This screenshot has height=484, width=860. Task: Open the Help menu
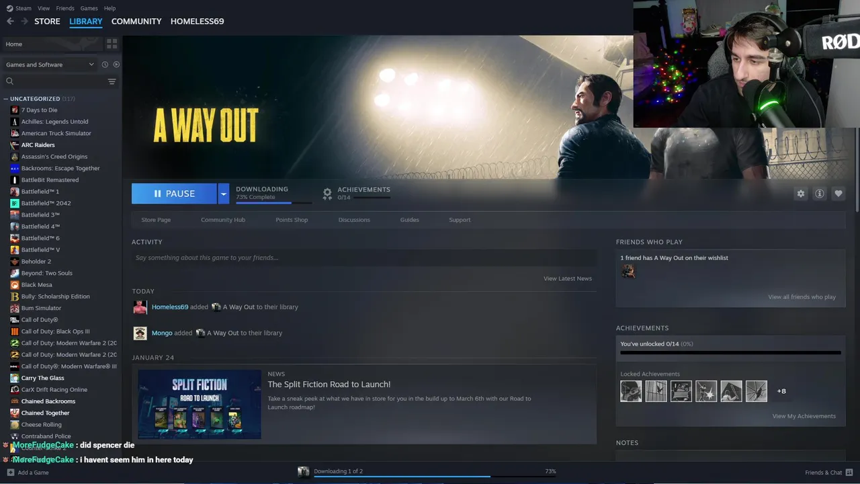click(110, 8)
